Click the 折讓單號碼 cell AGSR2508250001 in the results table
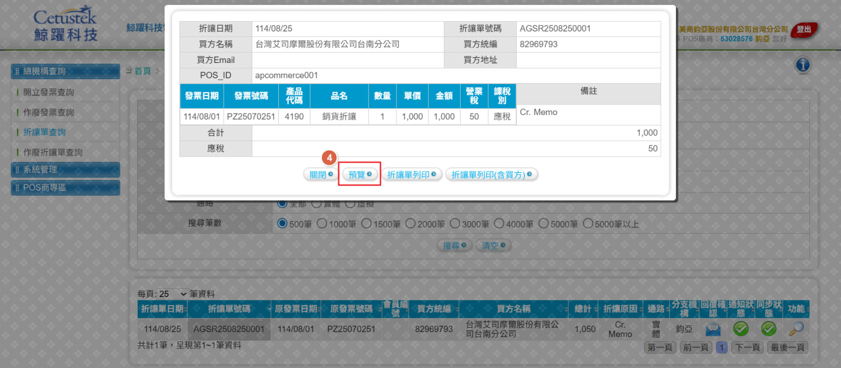The width and height of the screenshot is (841, 368). tap(229, 329)
